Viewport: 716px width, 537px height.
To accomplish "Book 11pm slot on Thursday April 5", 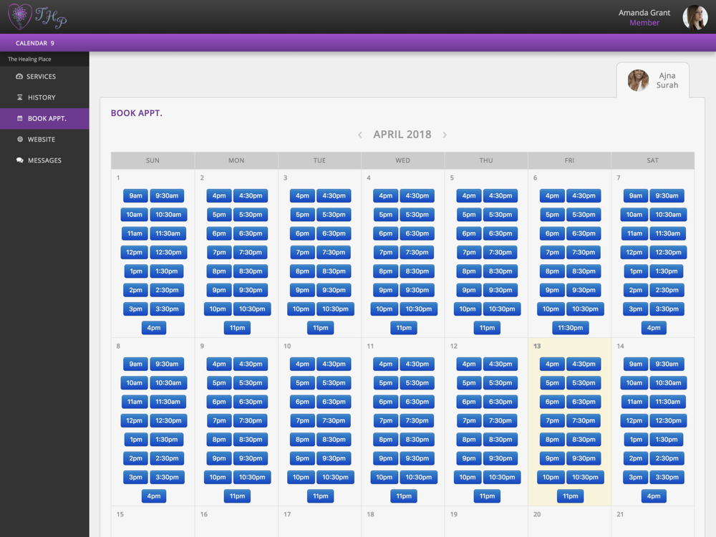I will coord(487,328).
